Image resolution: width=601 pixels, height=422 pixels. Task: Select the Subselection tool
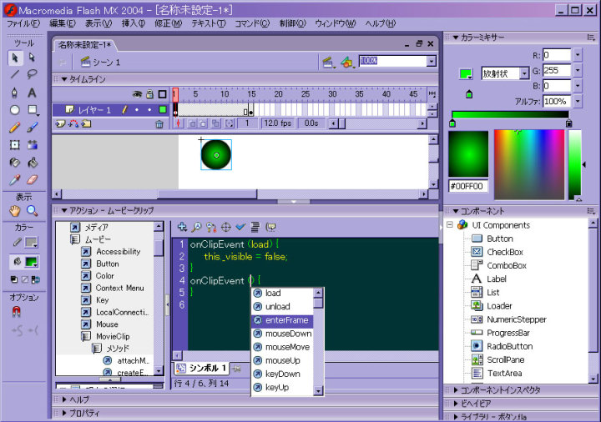33,58
